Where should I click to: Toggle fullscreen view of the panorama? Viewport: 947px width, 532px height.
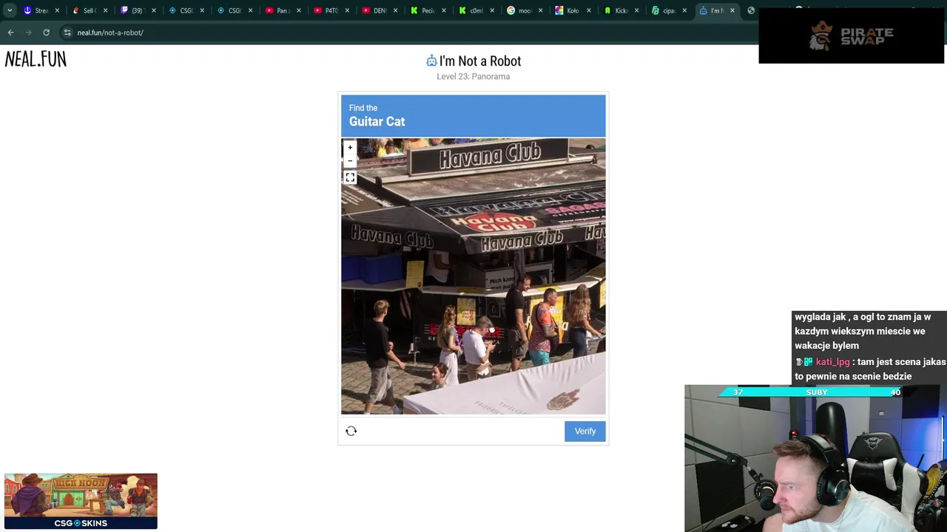click(350, 177)
